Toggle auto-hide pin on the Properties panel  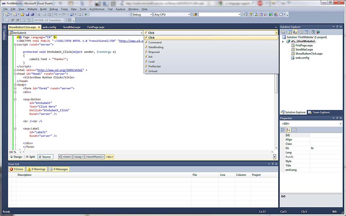337,118
